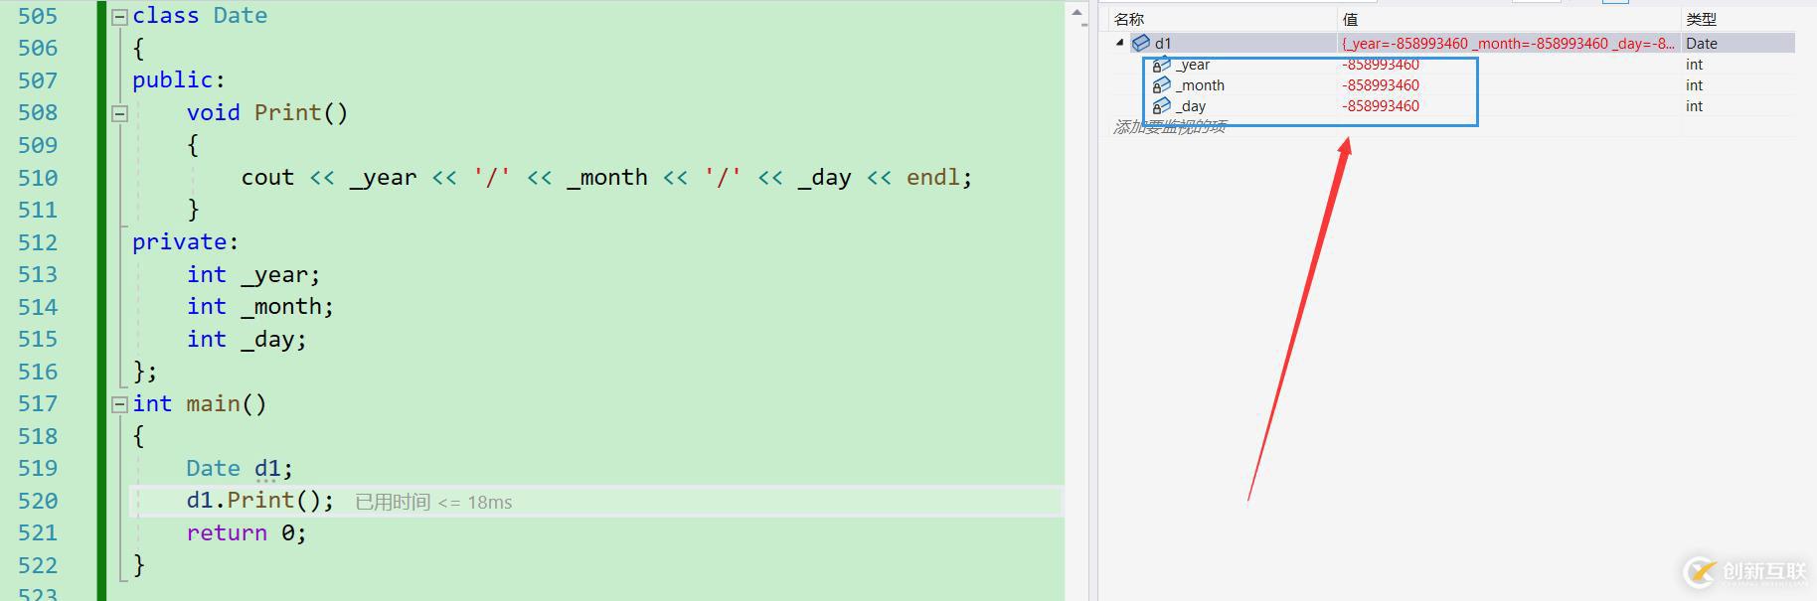Click the 值 column header
The image size is (1817, 601).
1350,19
